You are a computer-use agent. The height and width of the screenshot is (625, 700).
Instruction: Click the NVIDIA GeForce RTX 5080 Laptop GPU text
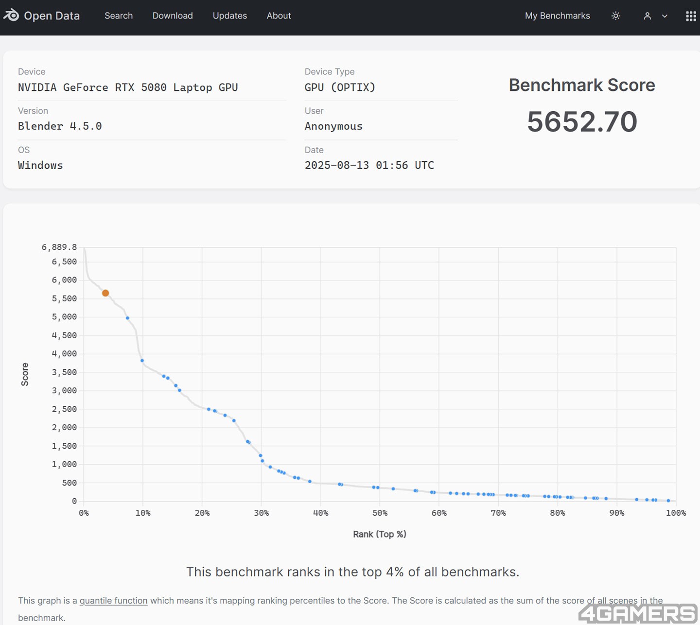point(128,87)
